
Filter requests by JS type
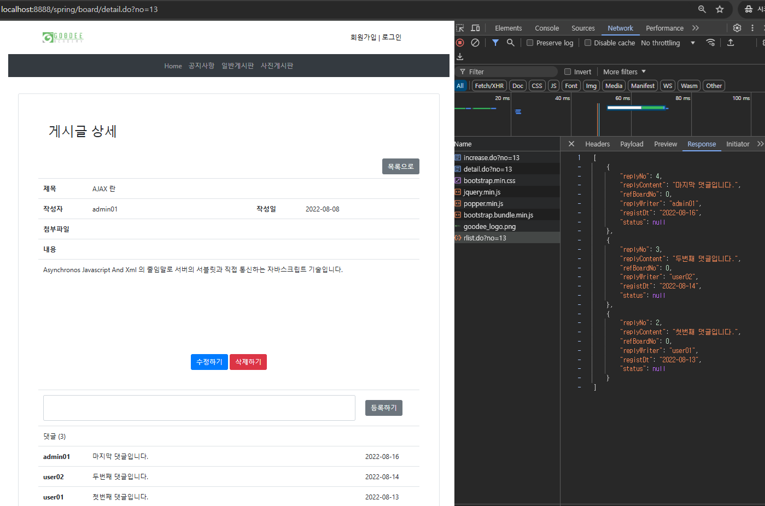[x=553, y=86]
